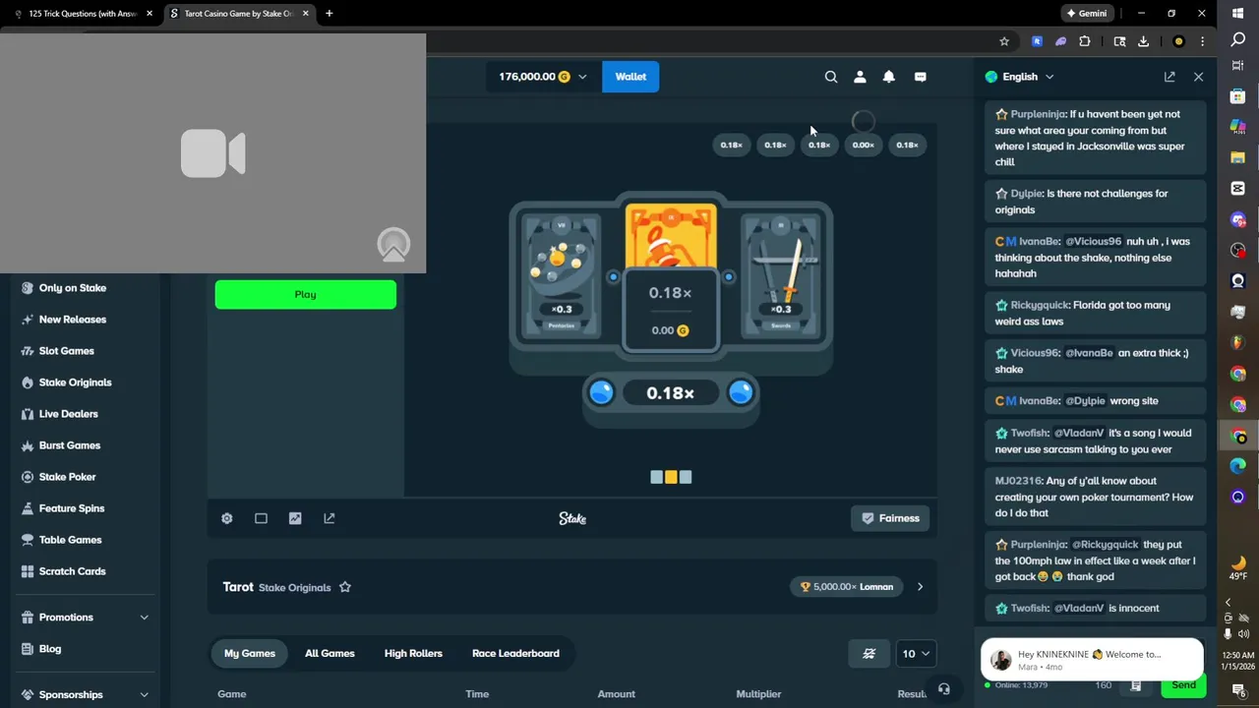Switch to All Games tab

(330, 654)
